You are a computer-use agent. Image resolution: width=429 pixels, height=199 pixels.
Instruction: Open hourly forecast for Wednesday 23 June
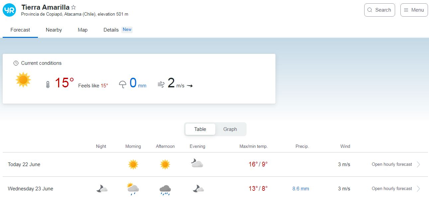pyautogui.click(x=392, y=189)
